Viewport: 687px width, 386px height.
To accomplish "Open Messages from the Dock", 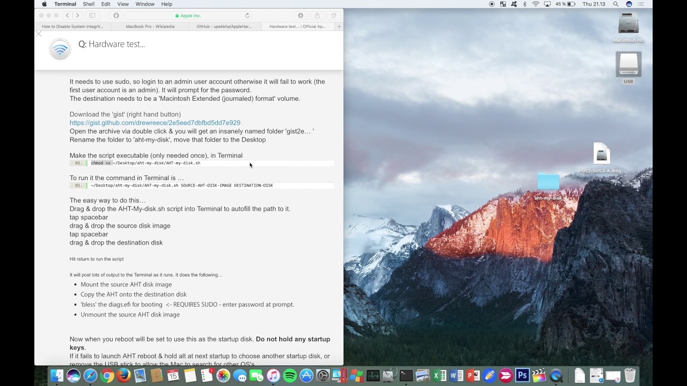I will click(240, 376).
